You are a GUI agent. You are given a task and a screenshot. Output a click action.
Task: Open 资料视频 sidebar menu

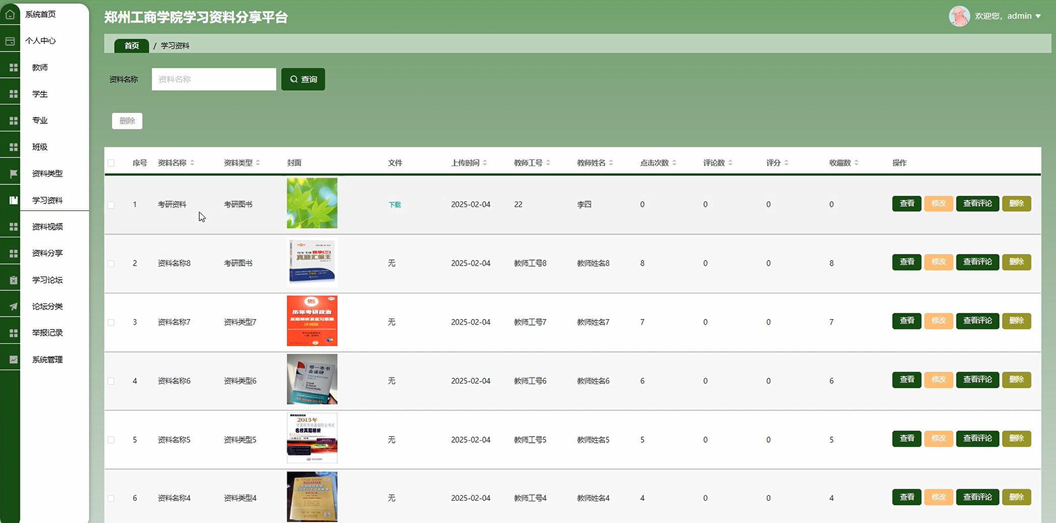click(x=47, y=227)
